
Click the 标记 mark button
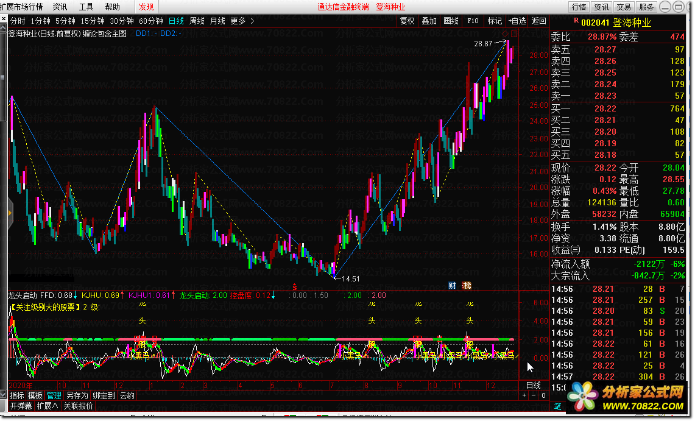click(x=495, y=21)
